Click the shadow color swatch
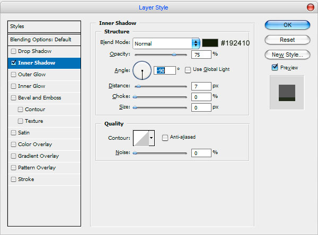 pos(210,43)
